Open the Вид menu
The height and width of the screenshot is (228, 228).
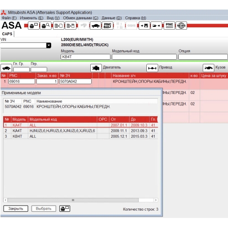[x=53, y=18]
